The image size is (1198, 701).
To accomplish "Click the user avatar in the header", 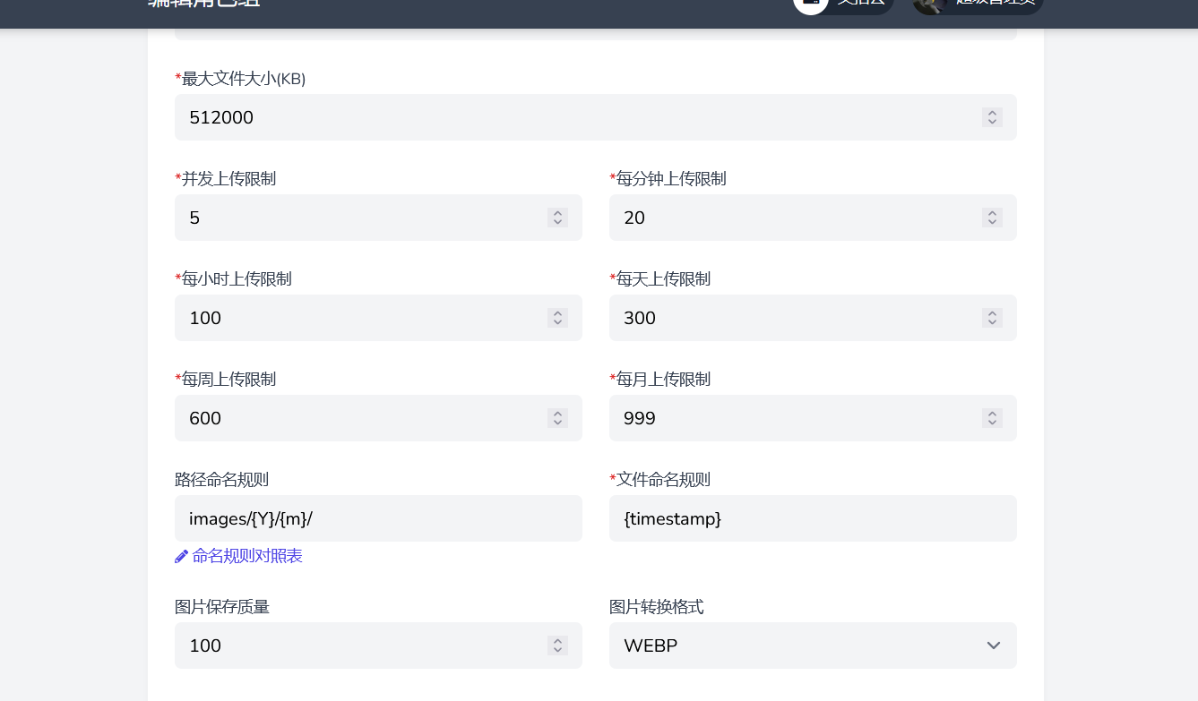I will coord(930,4).
